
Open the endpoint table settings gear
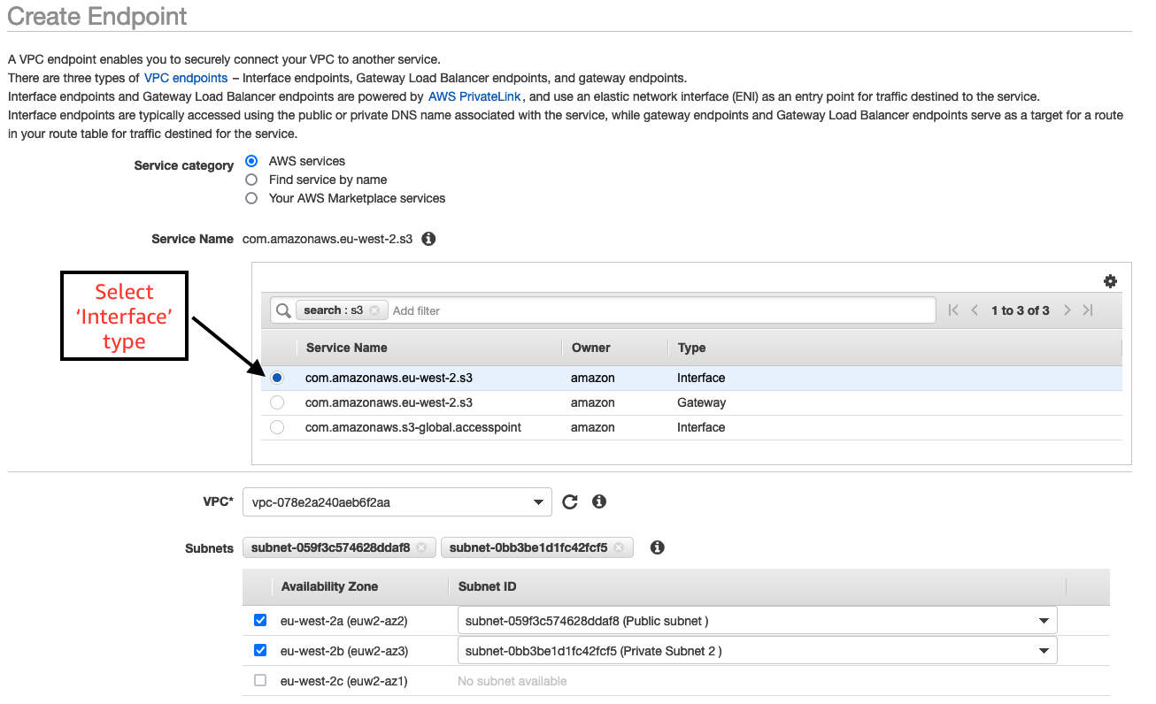1110,280
